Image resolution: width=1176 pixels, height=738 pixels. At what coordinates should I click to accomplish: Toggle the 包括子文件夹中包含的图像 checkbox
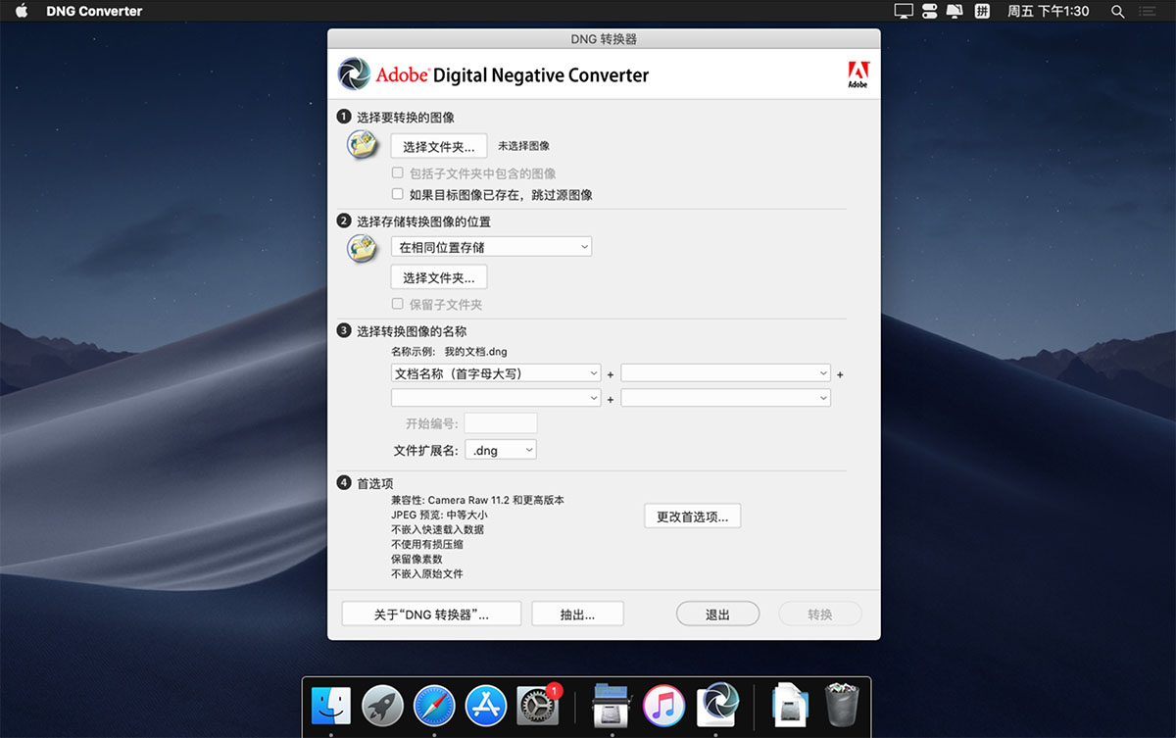pos(398,173)
